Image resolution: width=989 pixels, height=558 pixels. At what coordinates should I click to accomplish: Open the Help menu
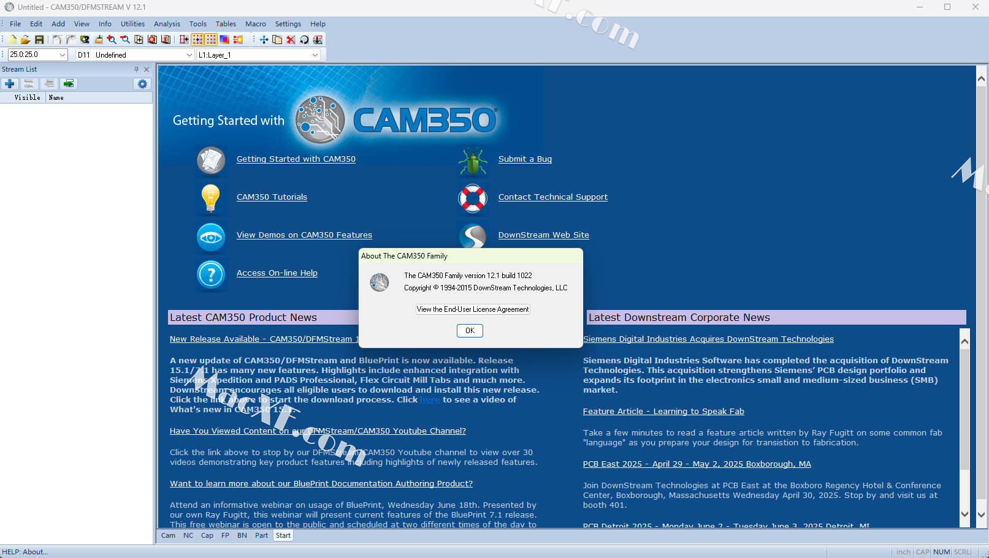coord(318,24)
